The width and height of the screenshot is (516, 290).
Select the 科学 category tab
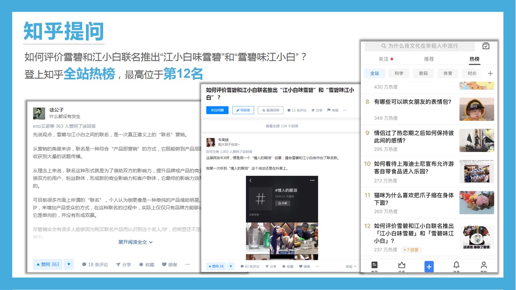click(x=399, y=73)
